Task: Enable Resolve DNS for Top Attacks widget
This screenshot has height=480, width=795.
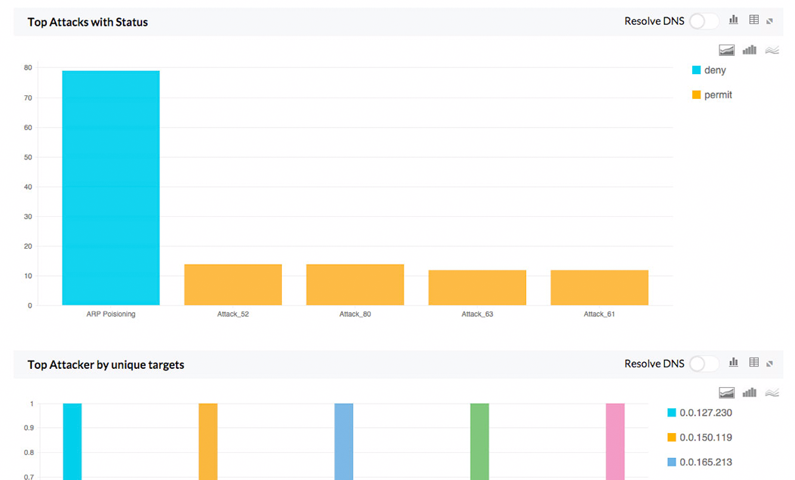Action: [x=704, y=21]
